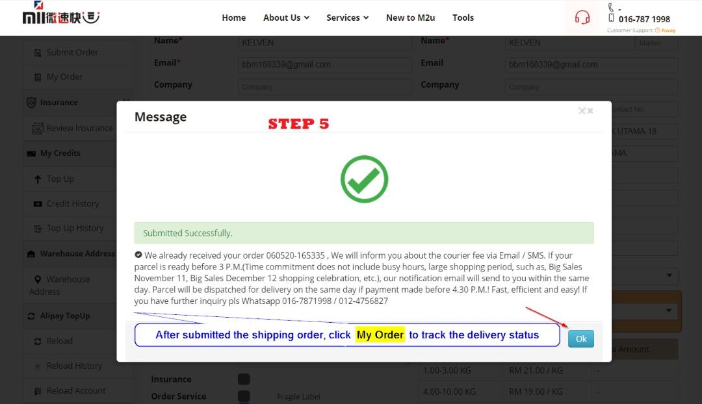Viewport: 702px width, 404px height.
Task: Toggle the Insurance checkbox
Action: click(244, 379)
